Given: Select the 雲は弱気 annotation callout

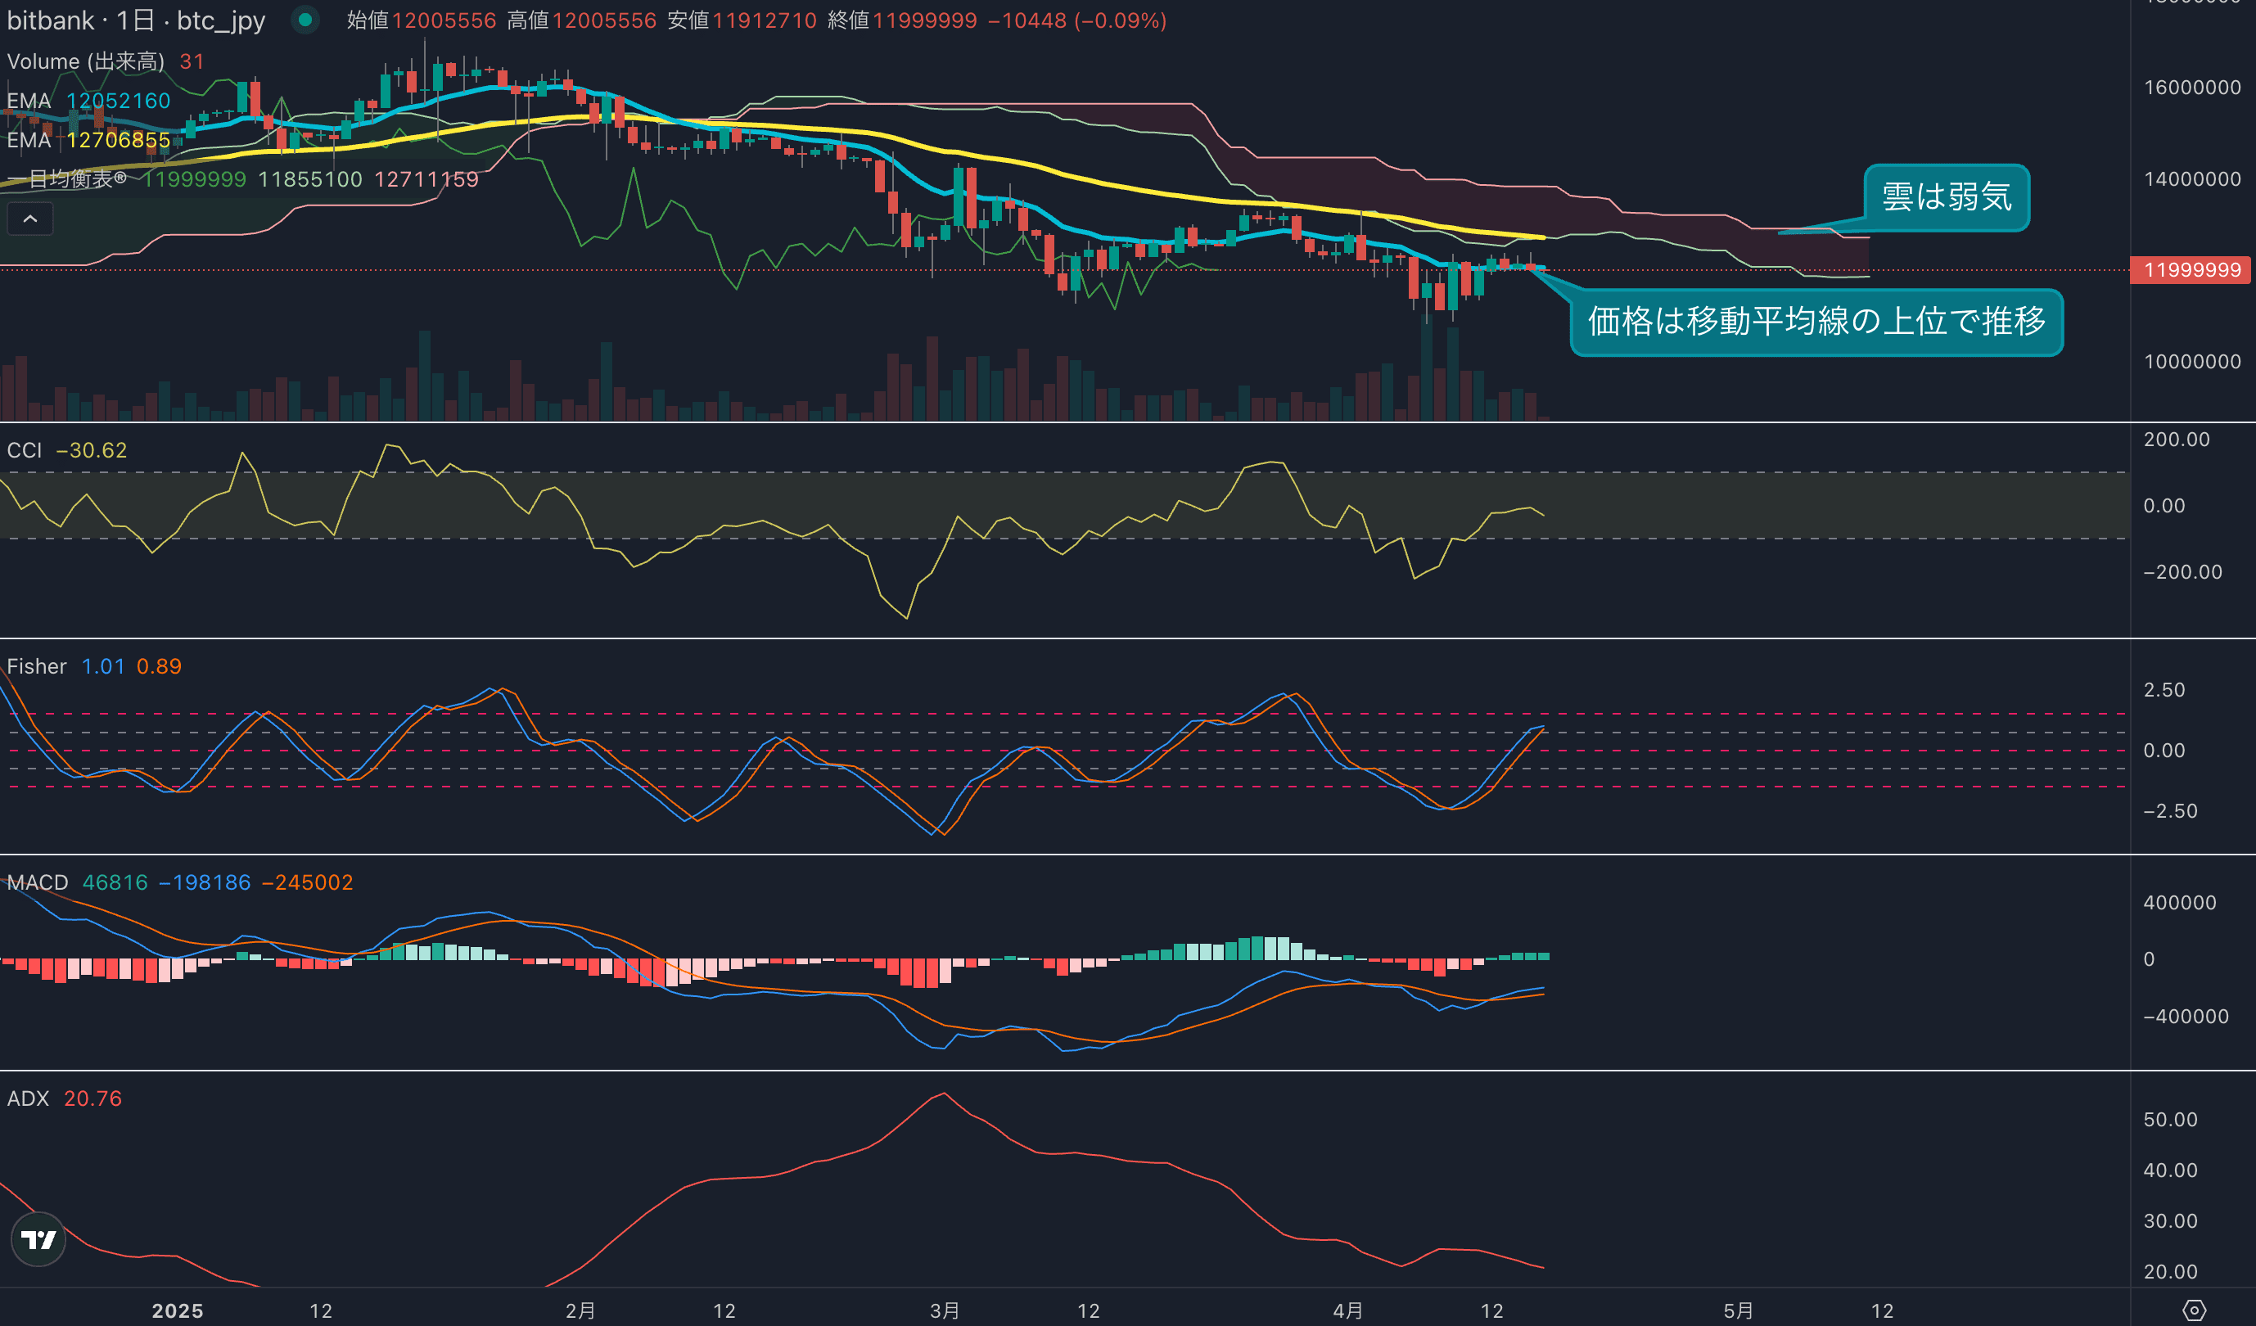Looking at the screenshot, I should pos(1946,197).
